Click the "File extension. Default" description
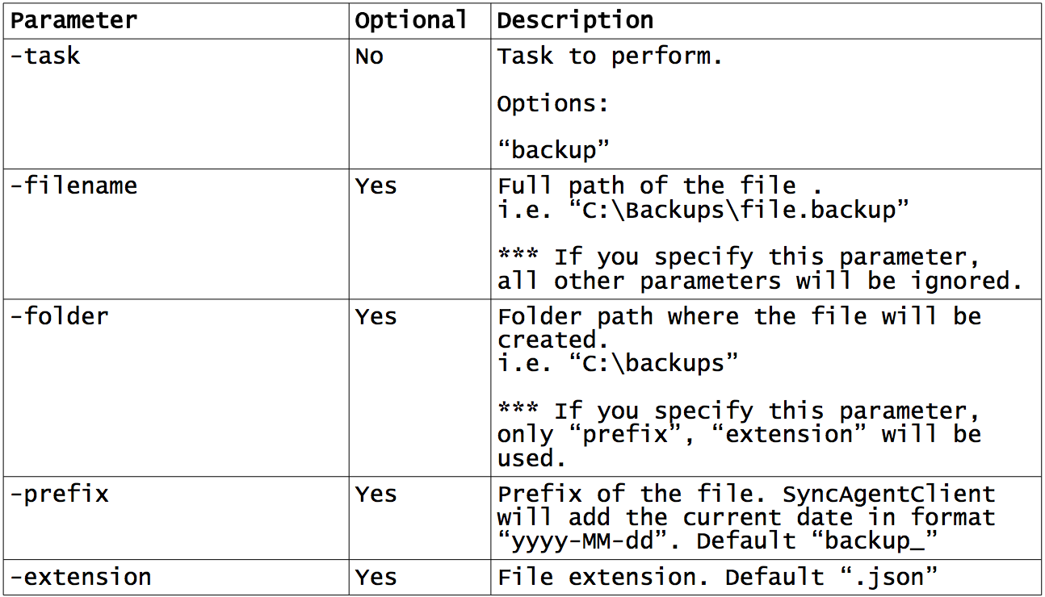This screenshot has height=597, width=1045. [661, 578]
